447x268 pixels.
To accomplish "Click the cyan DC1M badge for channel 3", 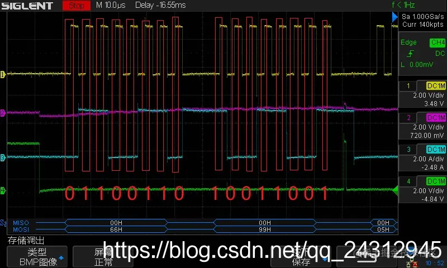I will [436, 149].
